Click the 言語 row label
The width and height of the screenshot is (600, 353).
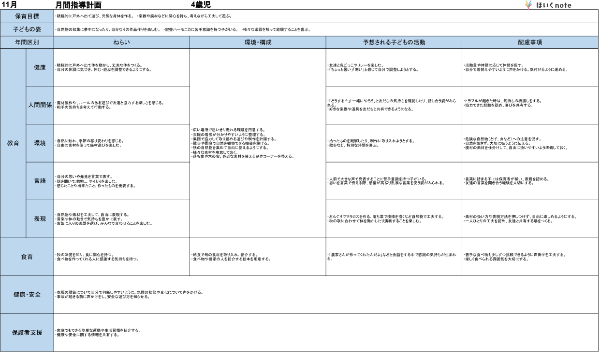point(40,181)
